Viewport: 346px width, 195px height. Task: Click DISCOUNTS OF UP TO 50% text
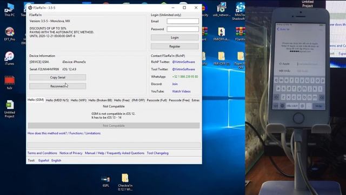pos(48,28)
